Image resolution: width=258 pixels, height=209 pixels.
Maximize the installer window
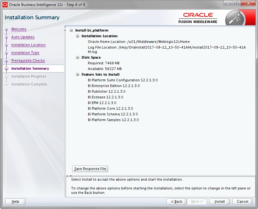tap(236, 3)
